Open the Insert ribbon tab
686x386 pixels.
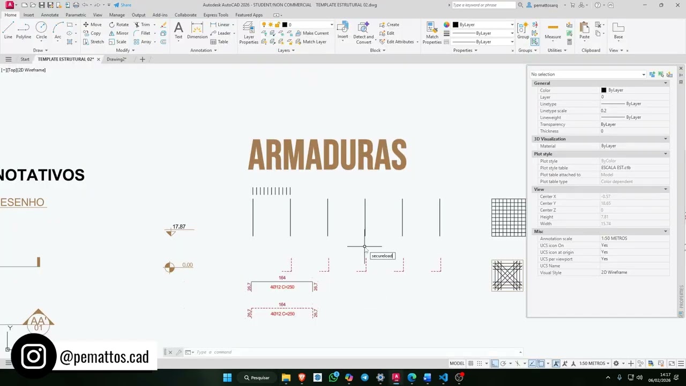pyautogui.click(x=28, y=15)
